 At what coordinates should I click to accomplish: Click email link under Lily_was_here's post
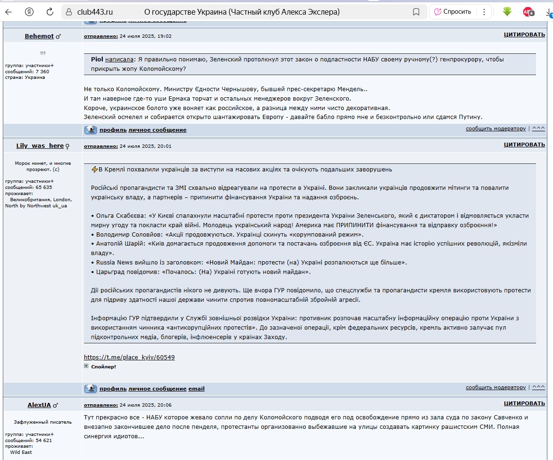click(196, 389)
